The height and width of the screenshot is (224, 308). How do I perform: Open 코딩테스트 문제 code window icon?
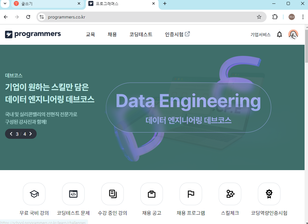(x=73, y=194)
